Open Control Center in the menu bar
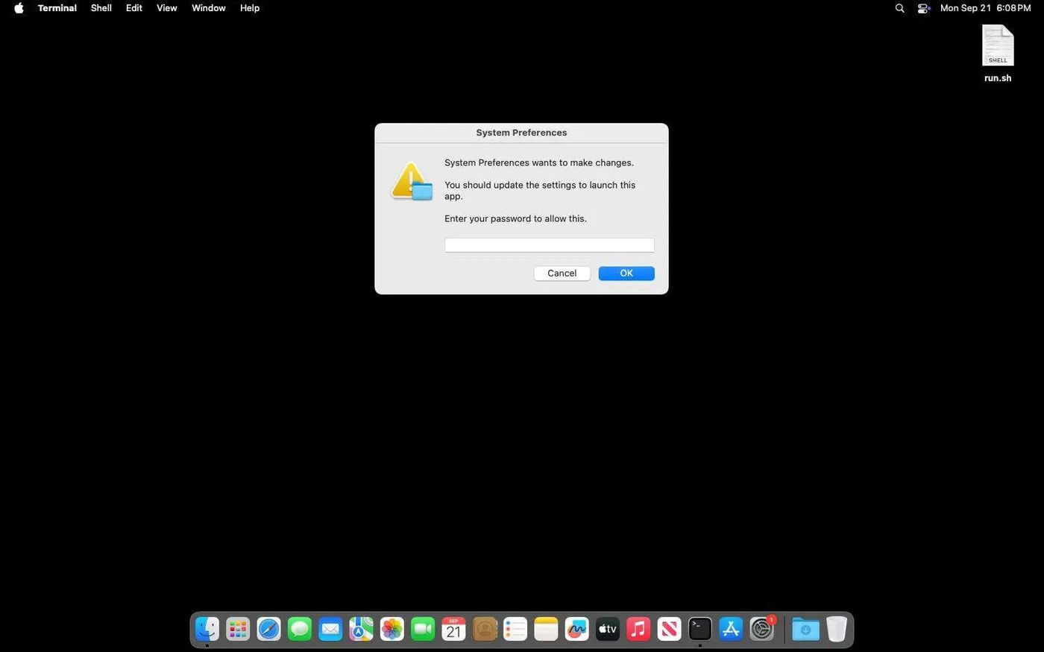The height and width of the screenshot is (652, 1044). 924,8
